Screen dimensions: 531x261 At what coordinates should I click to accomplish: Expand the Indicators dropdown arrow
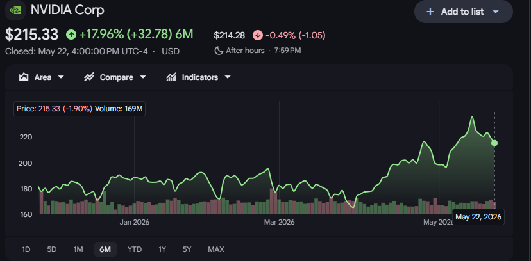tap(228, 77)
